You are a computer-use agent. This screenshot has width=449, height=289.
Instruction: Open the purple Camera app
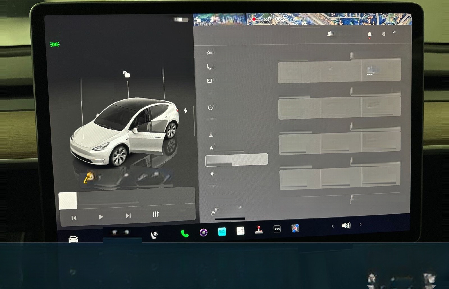click(x=203, y=232)
